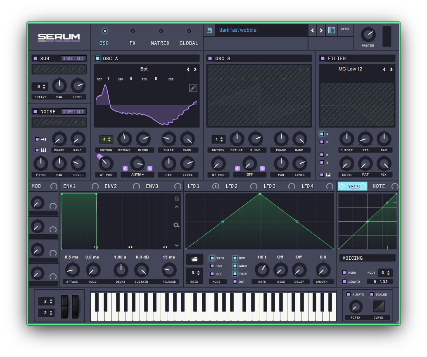Click the Filter keytrack piano icon
This screenshot has width=427, height=357.
coord(328,175)
